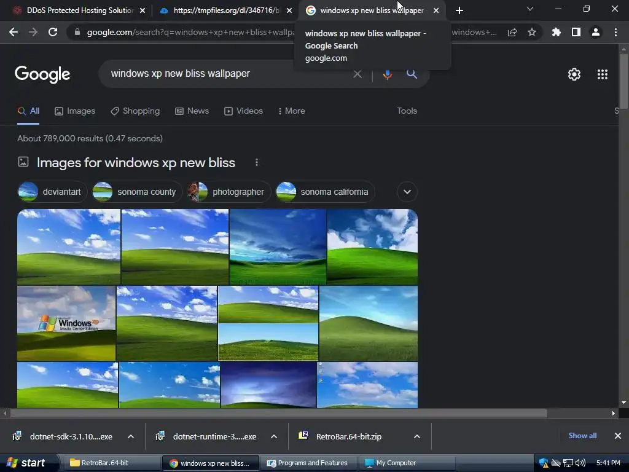Open the tray security shield icon
This screenshot has height=472, width=629.
click(543, 463)
